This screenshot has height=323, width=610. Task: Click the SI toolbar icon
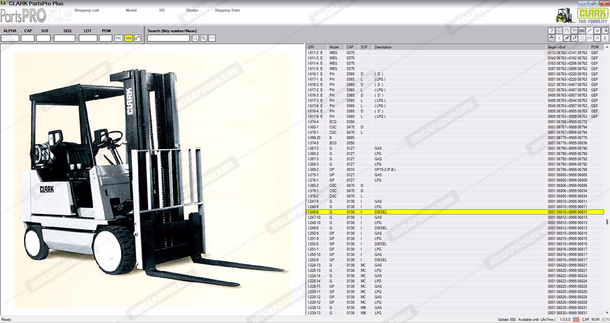point(597,31)
